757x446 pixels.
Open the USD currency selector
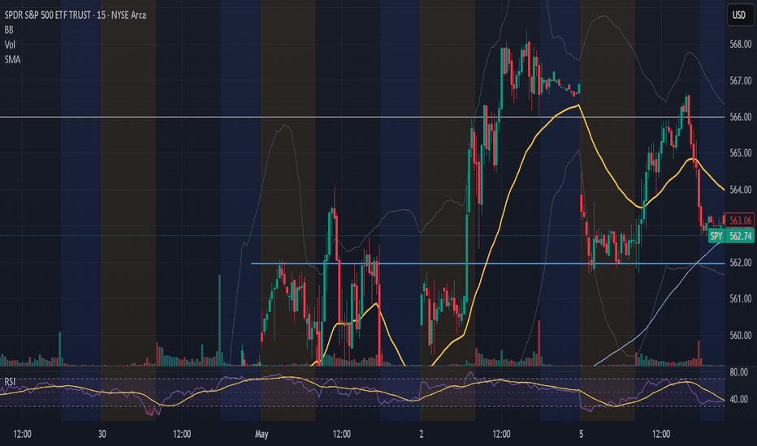click(739, 15)
